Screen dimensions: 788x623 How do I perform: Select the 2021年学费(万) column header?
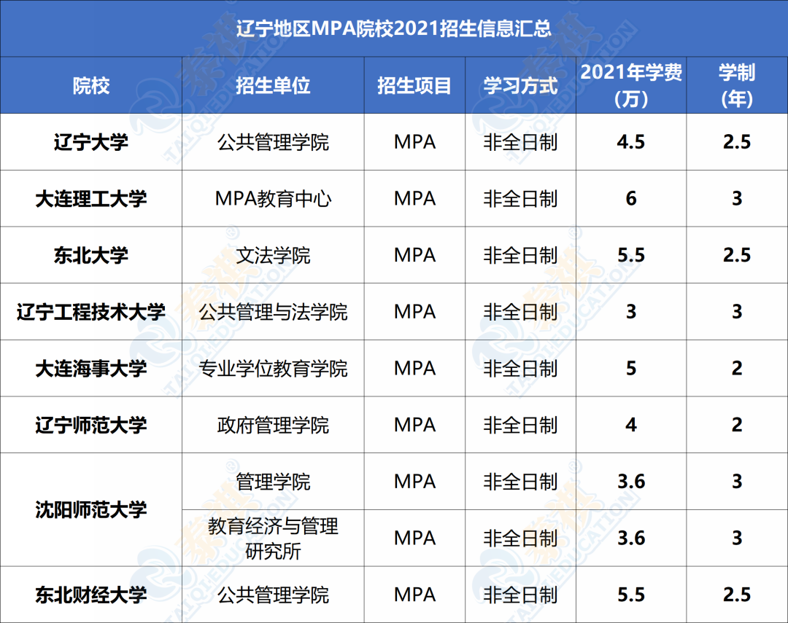(x=631, y=86)
